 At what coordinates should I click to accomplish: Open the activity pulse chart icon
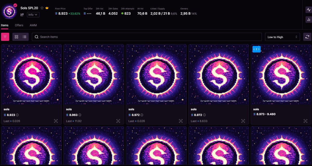click(x=308, y=10)
